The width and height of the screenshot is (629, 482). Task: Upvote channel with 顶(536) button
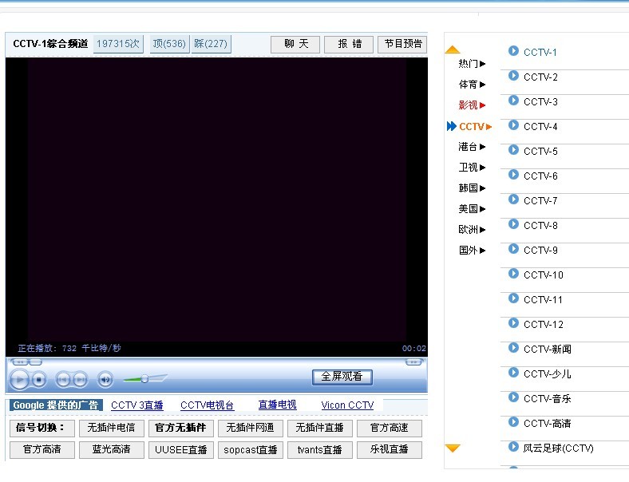(x=169, y=44)
